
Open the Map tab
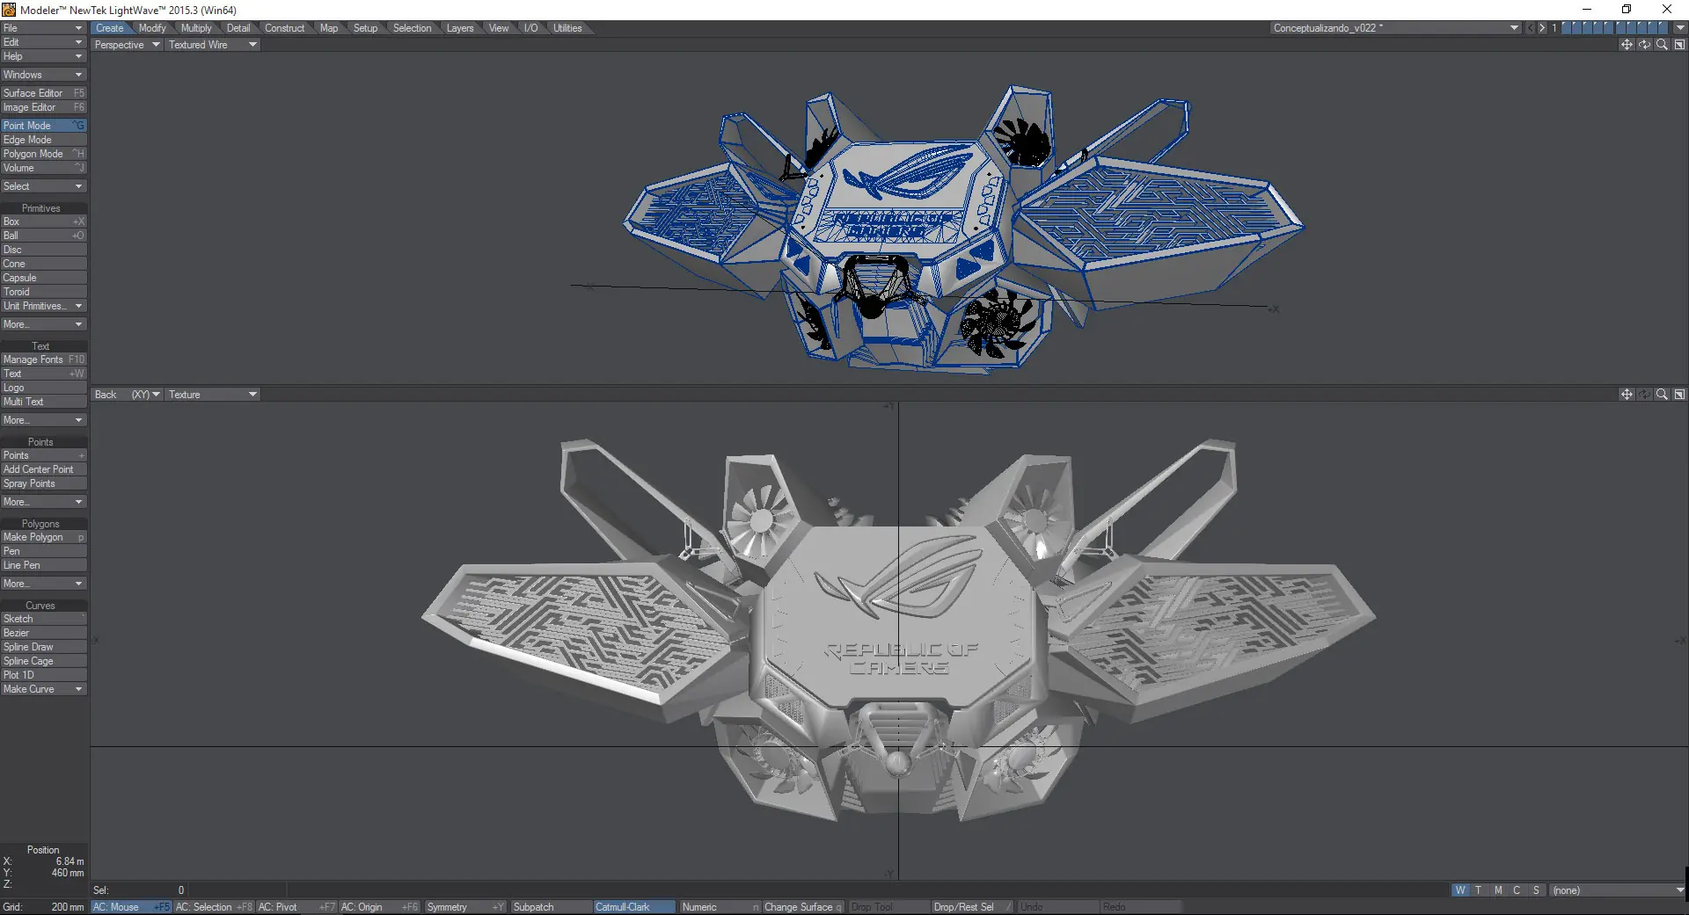tap(329, 28)
